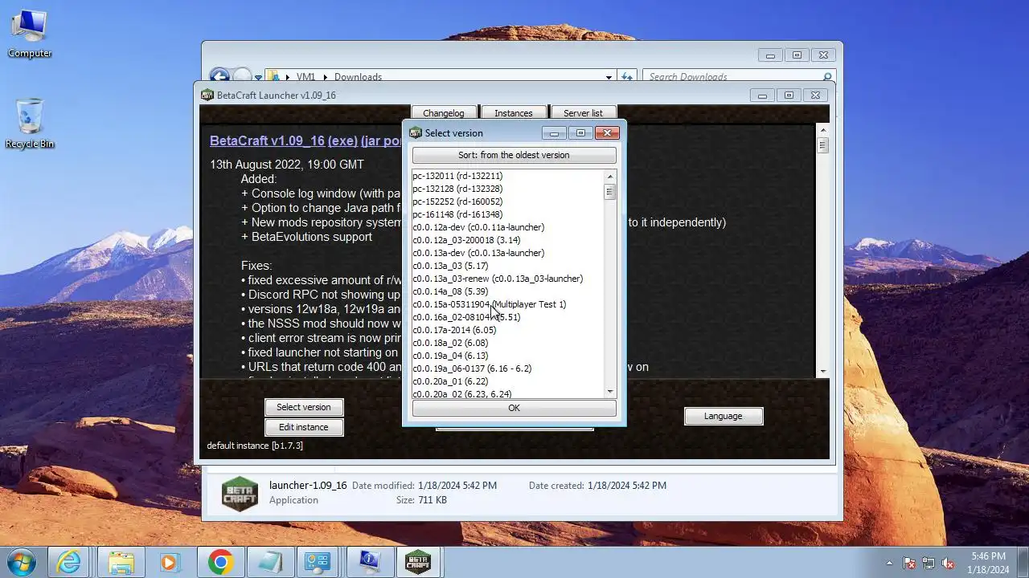Click the Select version button

(x=304, y=407)
